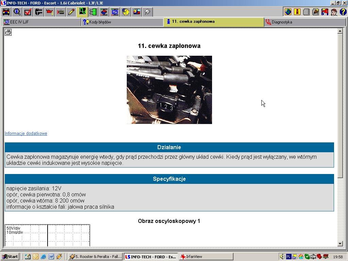Switch to the Diagnostyka tab

305,22
